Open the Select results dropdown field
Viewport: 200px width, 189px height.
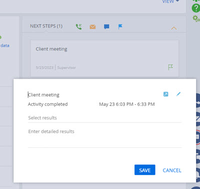click(105, 118)
